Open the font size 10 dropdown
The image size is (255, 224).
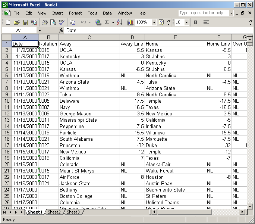click(x=187, y=22)
